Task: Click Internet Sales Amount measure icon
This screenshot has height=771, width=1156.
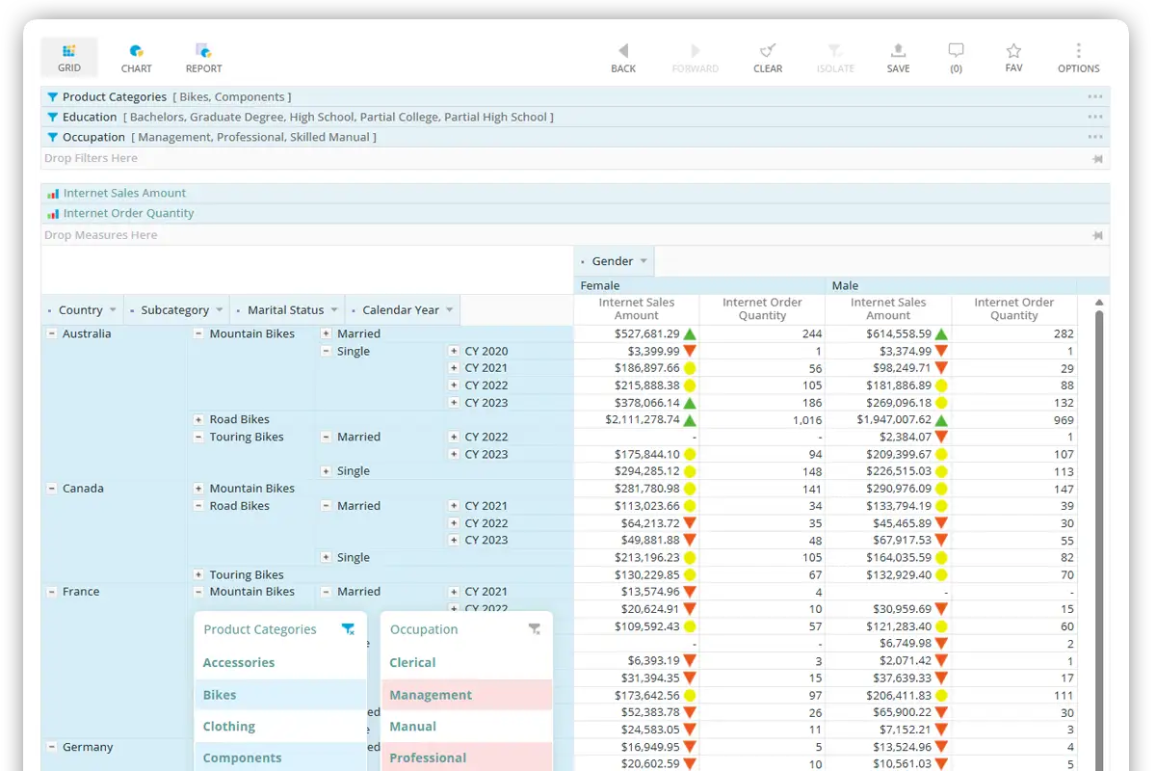Action: click(x=53, y=194)
